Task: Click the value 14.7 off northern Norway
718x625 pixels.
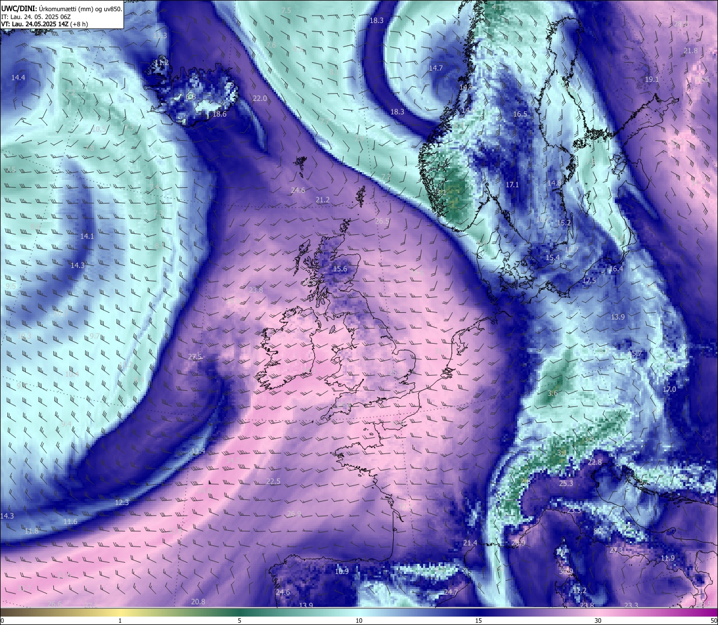Action: (436, 68)
